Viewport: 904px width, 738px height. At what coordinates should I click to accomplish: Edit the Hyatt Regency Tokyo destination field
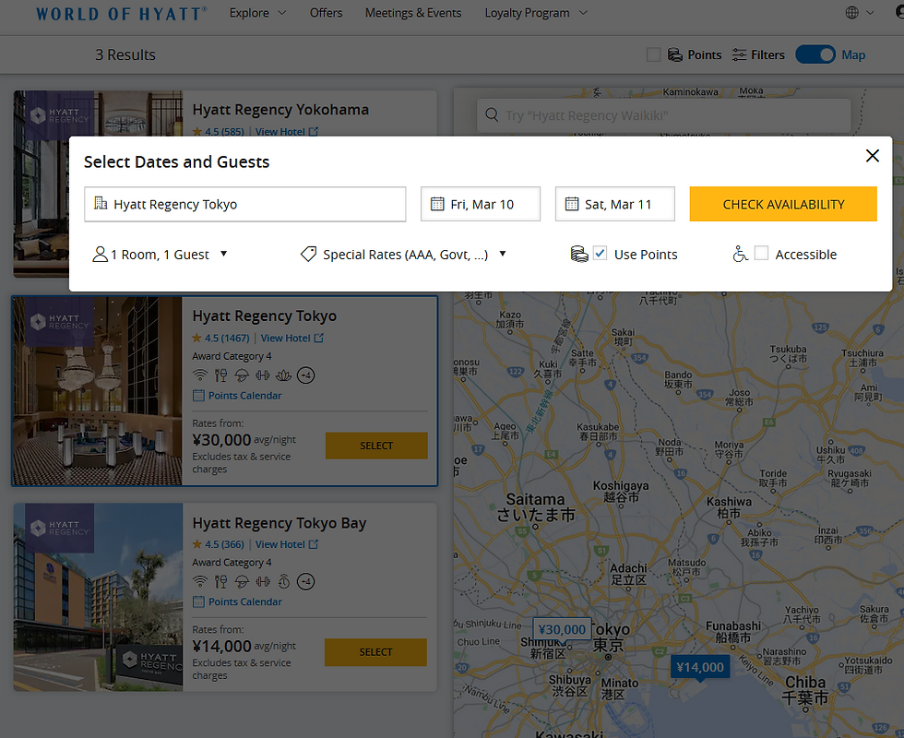[245, 204]
